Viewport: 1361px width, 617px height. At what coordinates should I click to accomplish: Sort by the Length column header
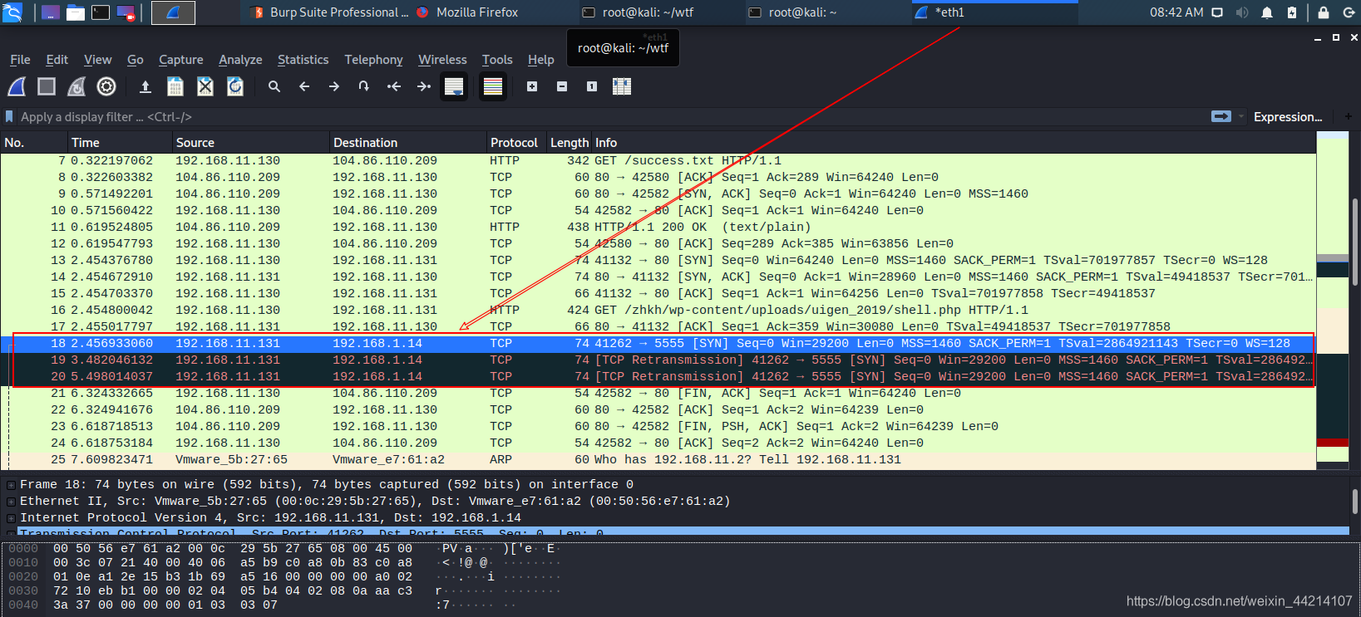(569, 143)
